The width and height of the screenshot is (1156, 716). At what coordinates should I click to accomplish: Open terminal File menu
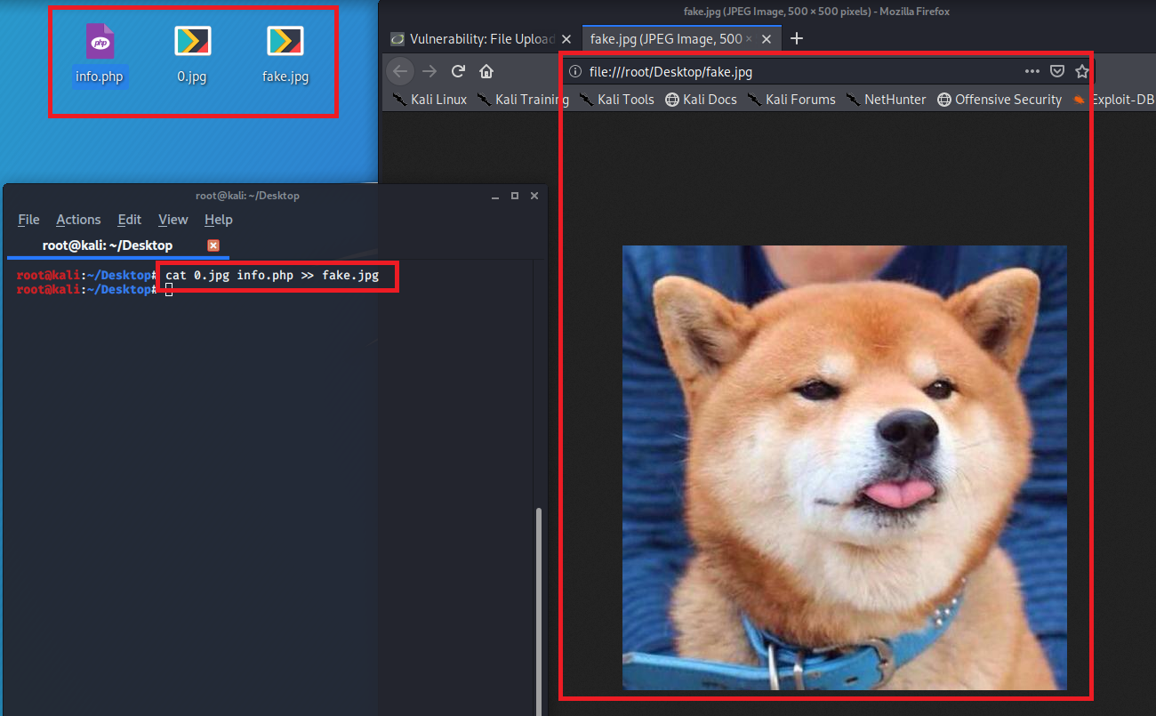(x=28, y=220)
